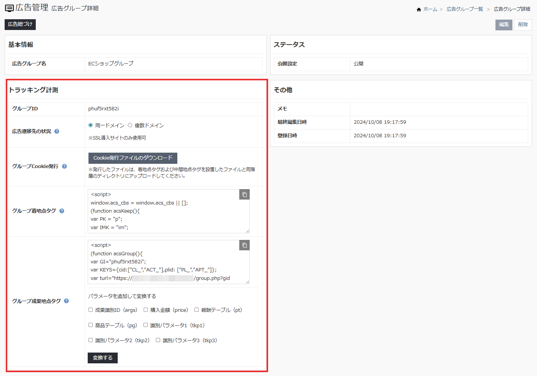Click the home icon in breadcrumb

point(419,10)
